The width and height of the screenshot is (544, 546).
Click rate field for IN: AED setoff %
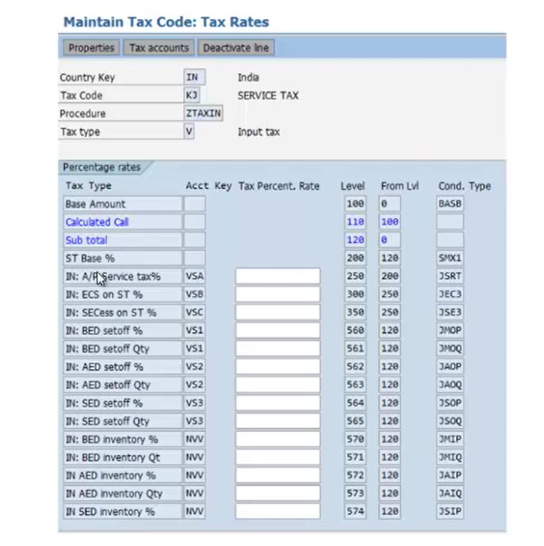pyautogui.click(x=278, y=367)
